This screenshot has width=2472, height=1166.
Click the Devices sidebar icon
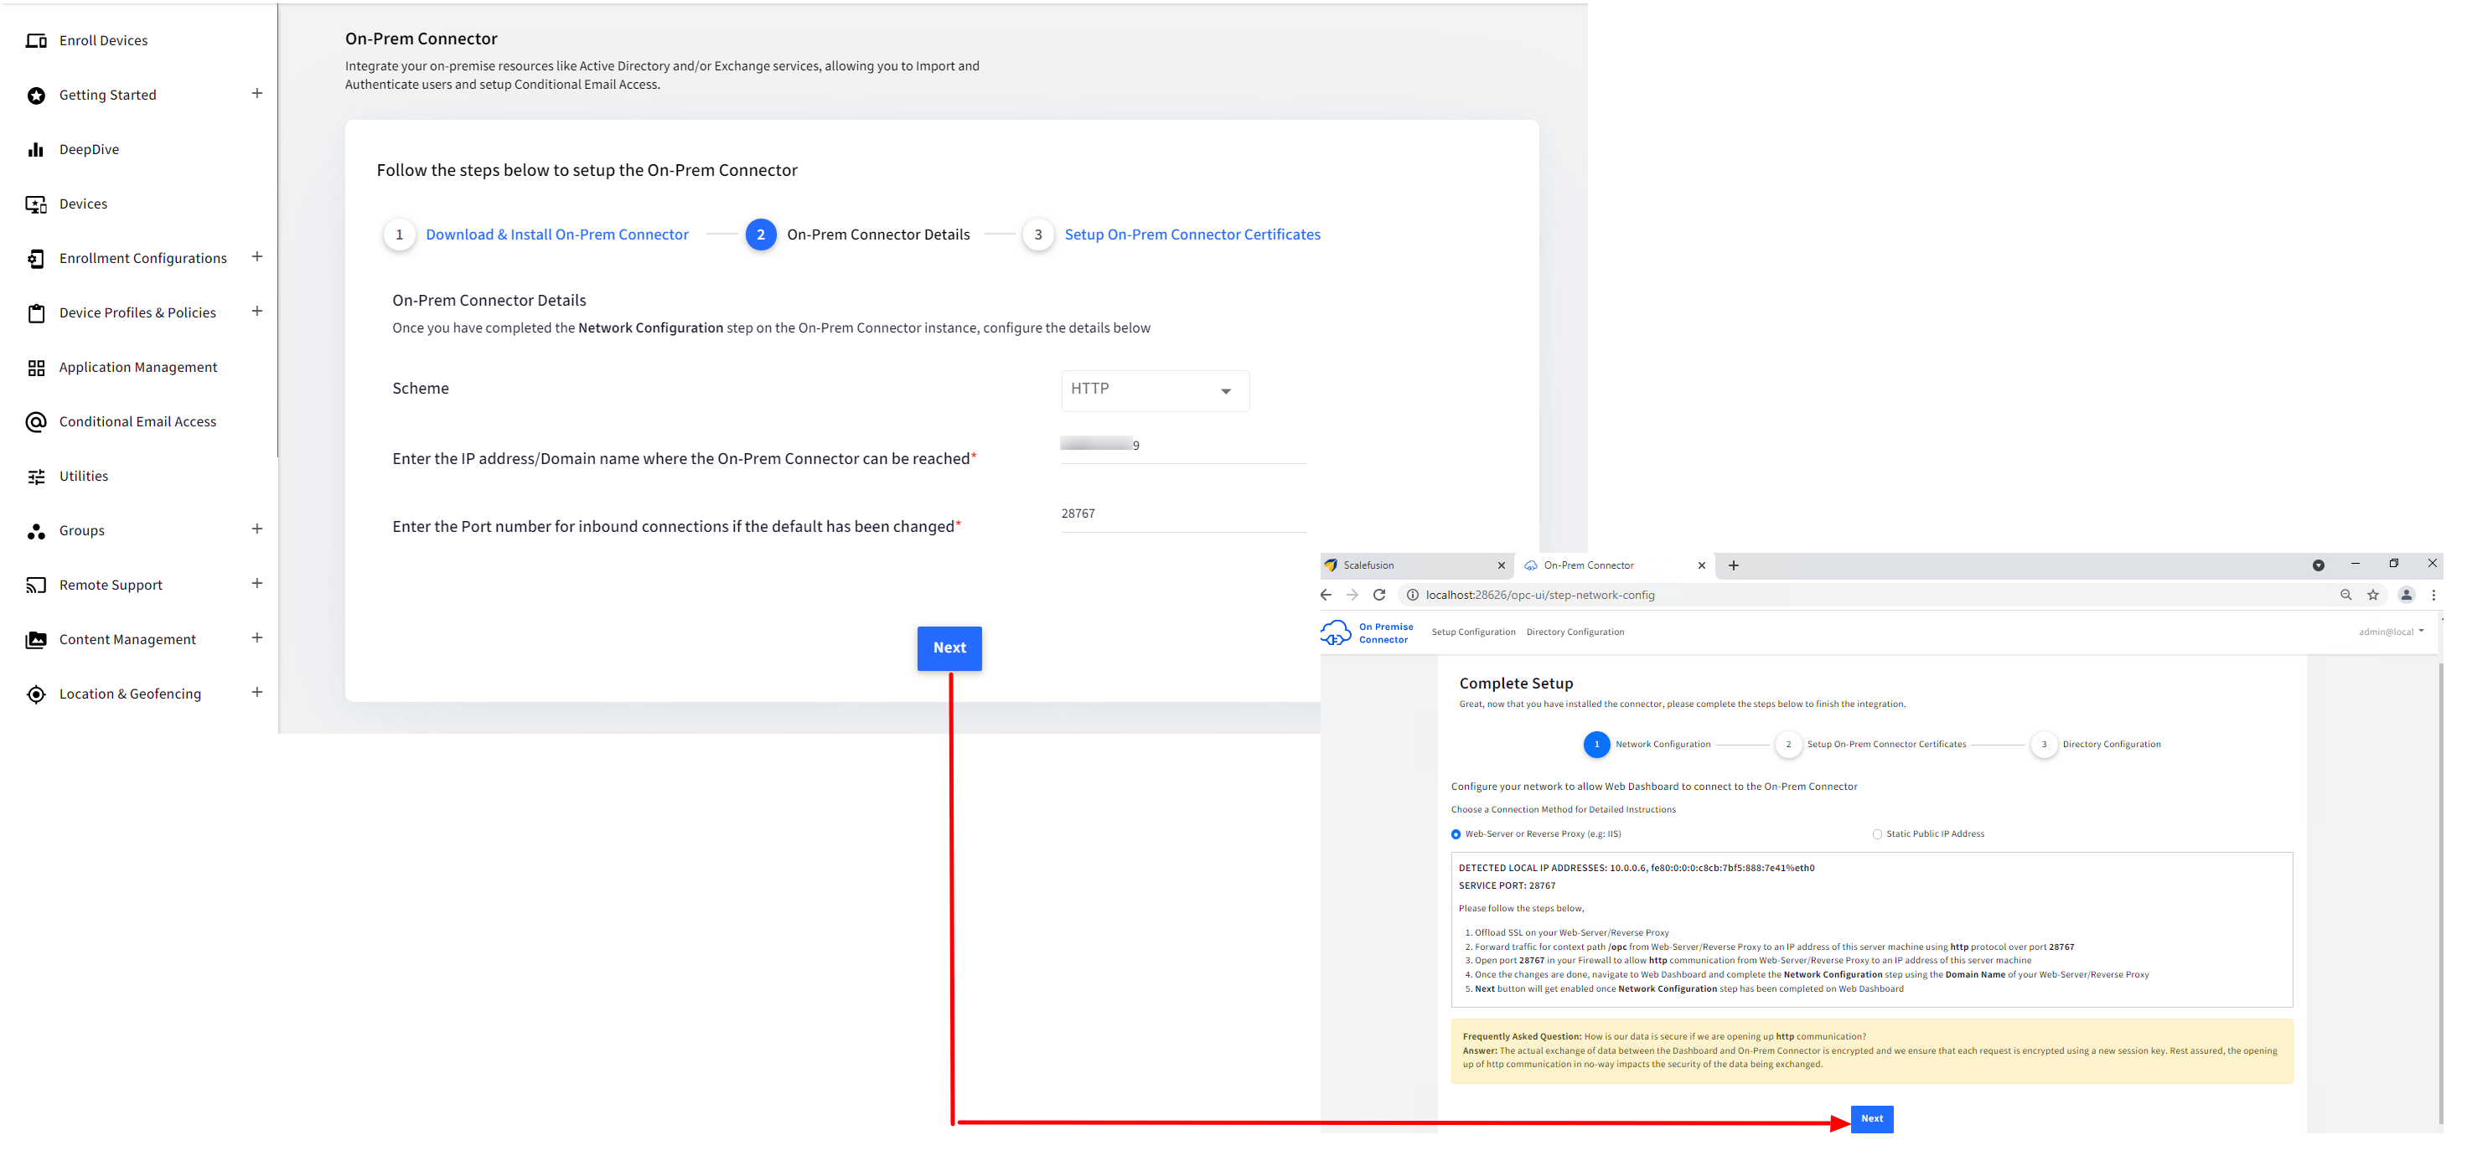coord(37,204)
